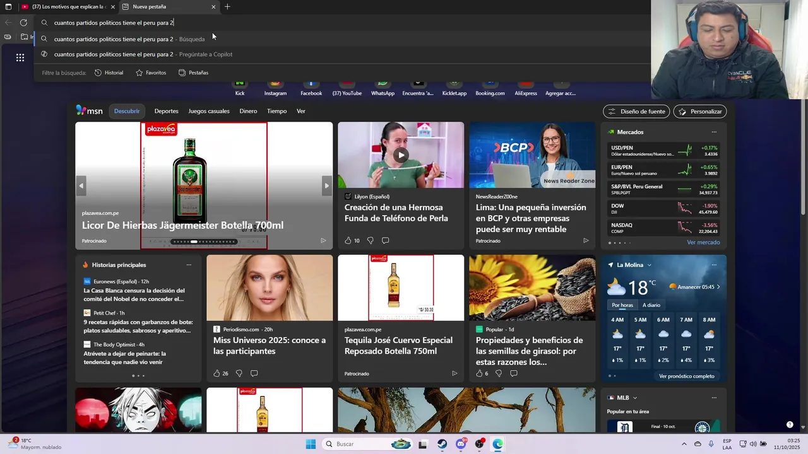Image resolution: width=808 pixels, height=454 pixels.
Task: Filter search by Historial
Action: coord(109,73)
